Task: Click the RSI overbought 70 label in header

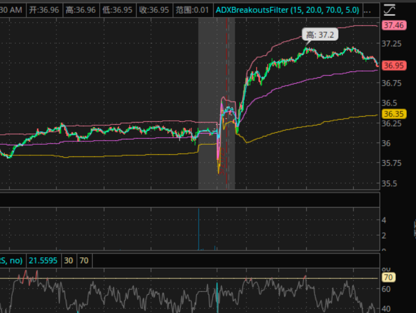Action: click(x=84, y=260)
